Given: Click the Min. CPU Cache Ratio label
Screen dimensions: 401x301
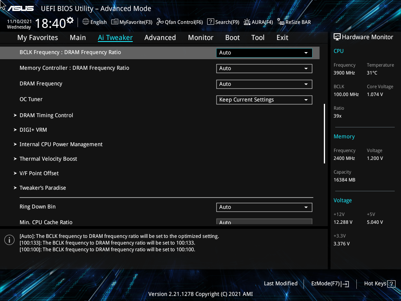Looking at the screenshot, I should coord(46,222).
